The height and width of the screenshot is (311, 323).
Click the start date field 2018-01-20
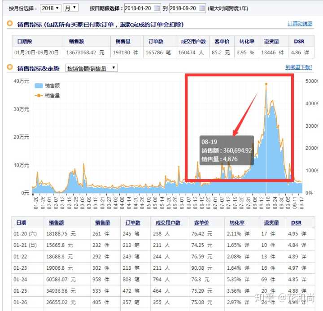coord(138,8)
